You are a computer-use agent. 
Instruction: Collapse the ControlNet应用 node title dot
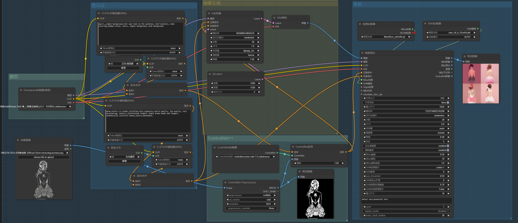[x=293, y=147]
